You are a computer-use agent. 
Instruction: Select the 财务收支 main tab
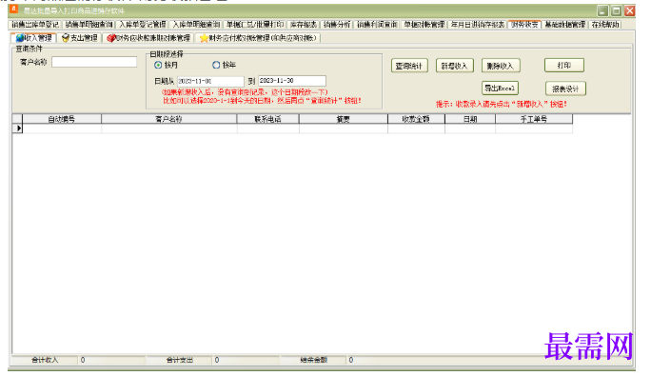pos(524,25)
